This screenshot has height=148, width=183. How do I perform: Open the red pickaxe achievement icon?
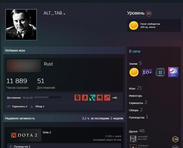107,98
